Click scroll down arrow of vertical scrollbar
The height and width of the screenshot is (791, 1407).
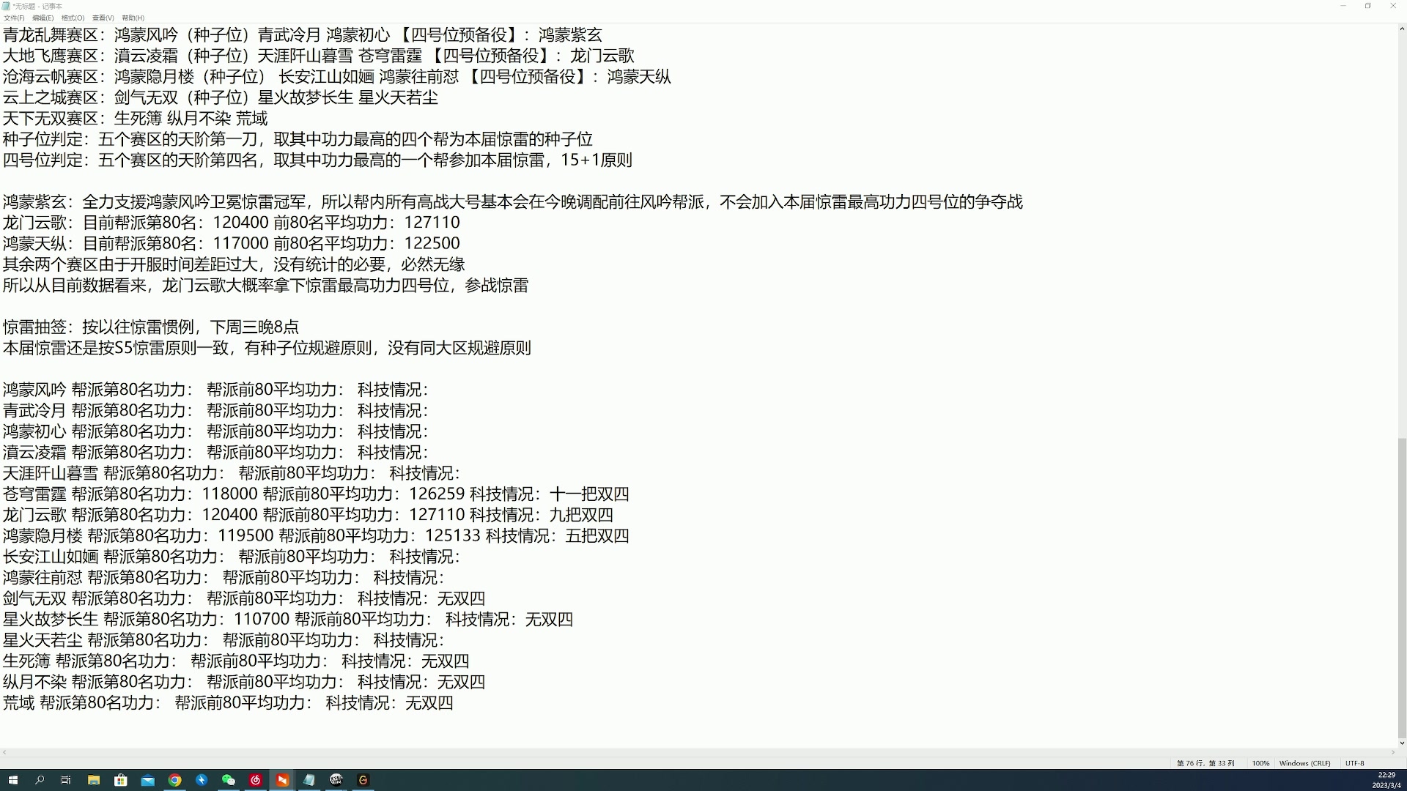click(x=1402, y=743)
